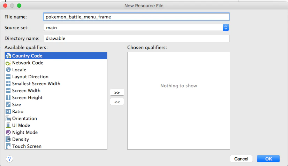This screenshot has width=288, height=166.
Task: Select the Screen Width qualifier
Action: coord(56,90)
